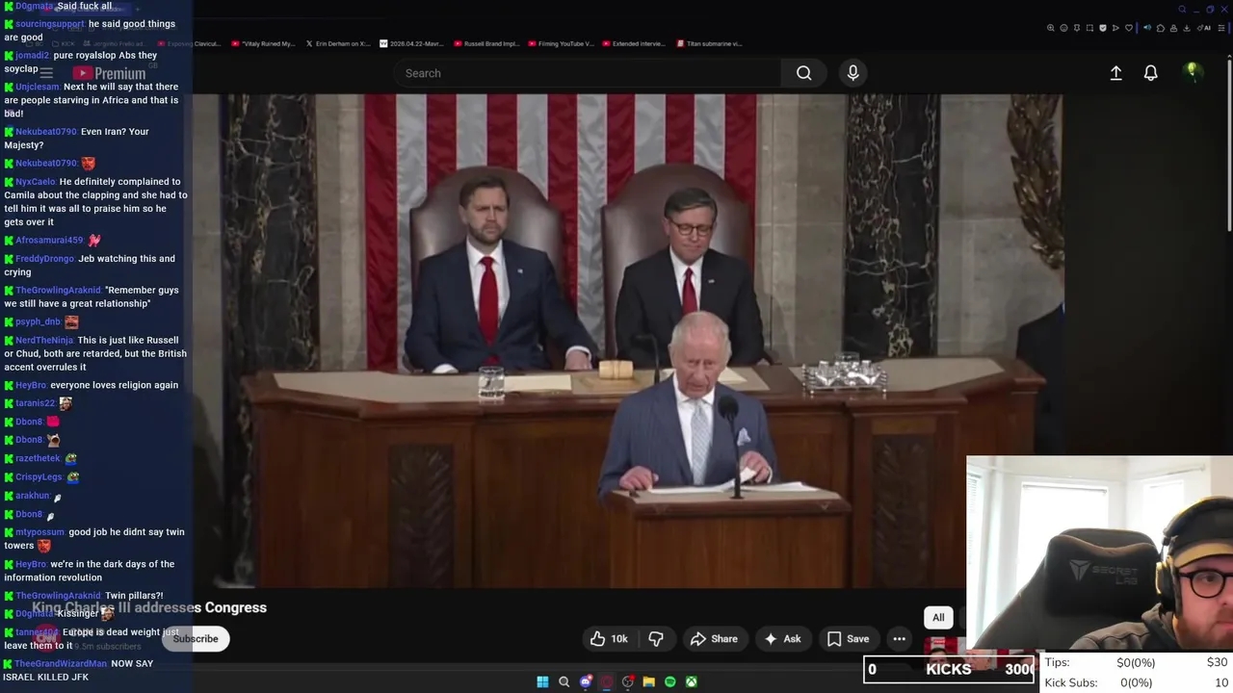
Task: Click chat username NerdTheNinja
Action: (x=44, y=341)
